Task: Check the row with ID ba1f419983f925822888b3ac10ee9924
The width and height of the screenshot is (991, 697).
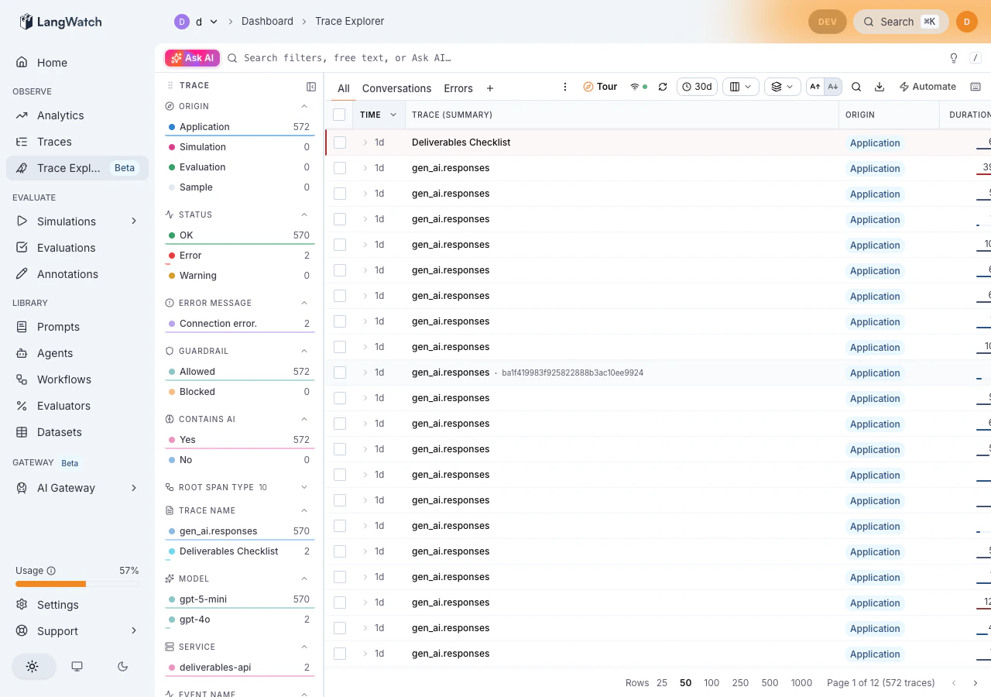Action: [340, 373]
